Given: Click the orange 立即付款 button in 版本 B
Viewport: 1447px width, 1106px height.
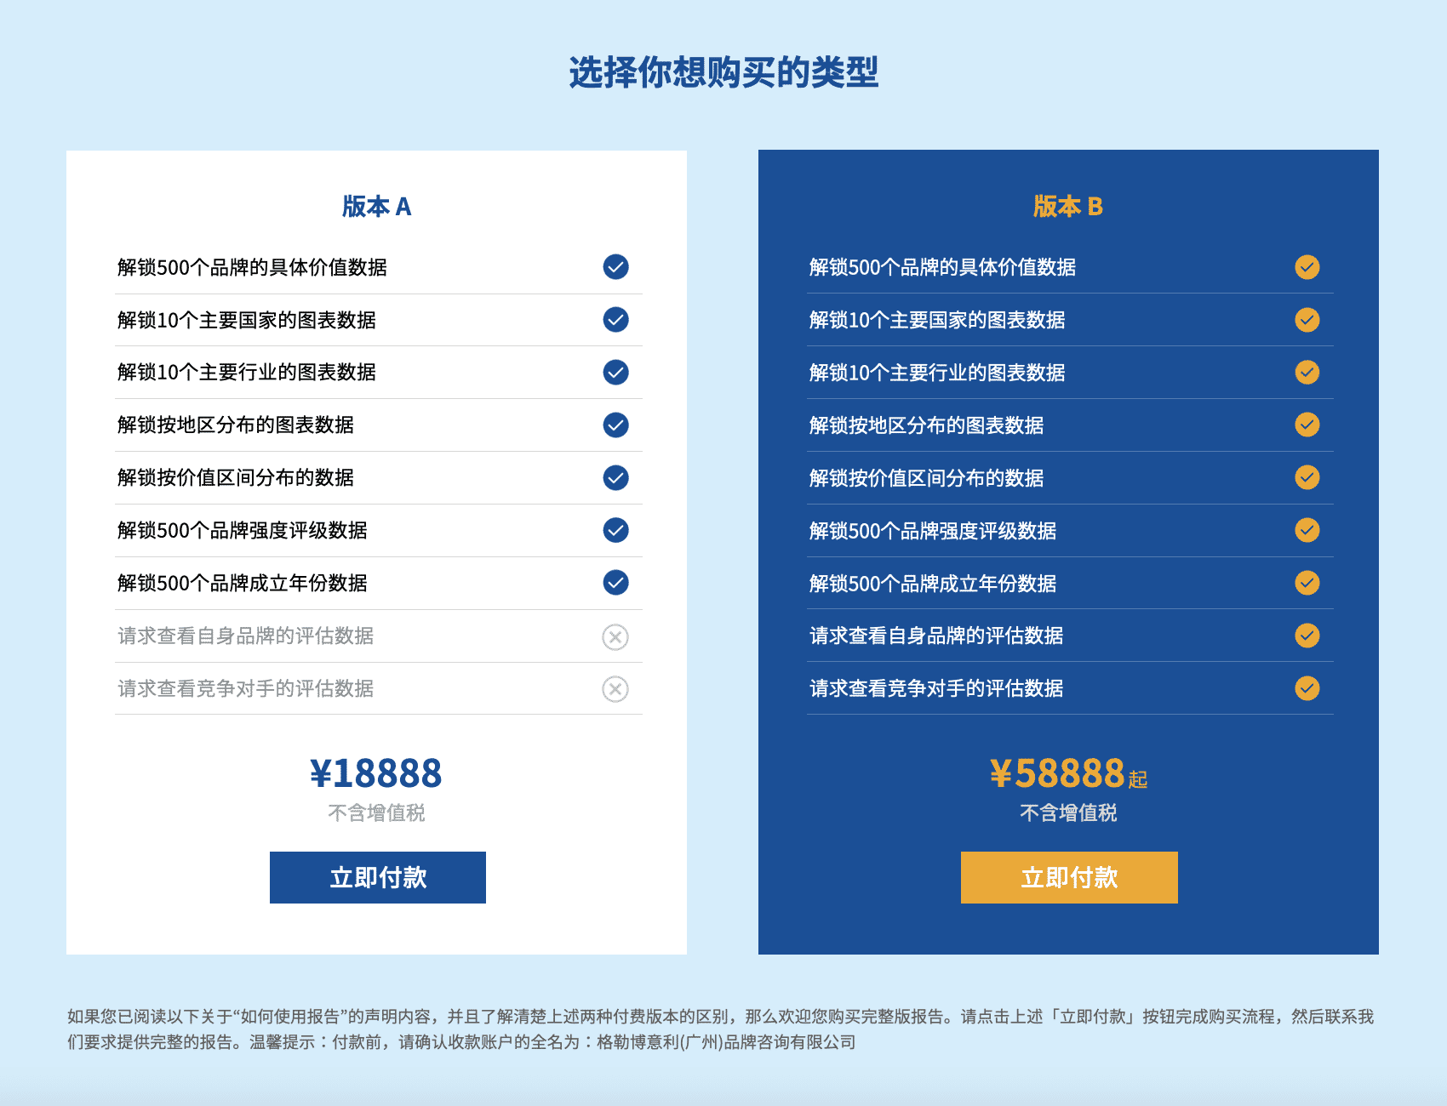Looking at the screenshot, I should coord(1067,877).
